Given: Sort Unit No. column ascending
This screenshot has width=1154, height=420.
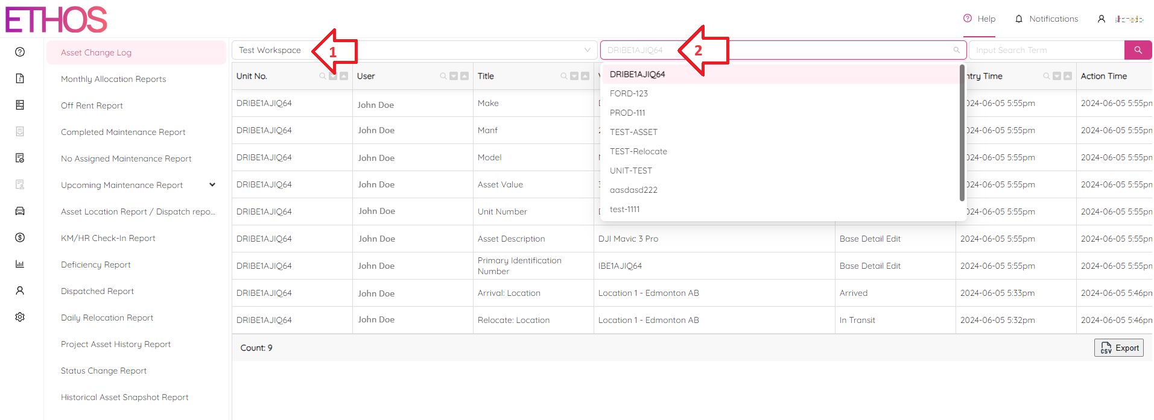Looking at the screenshot, I should pyautogui.click(x=344, y=76).
